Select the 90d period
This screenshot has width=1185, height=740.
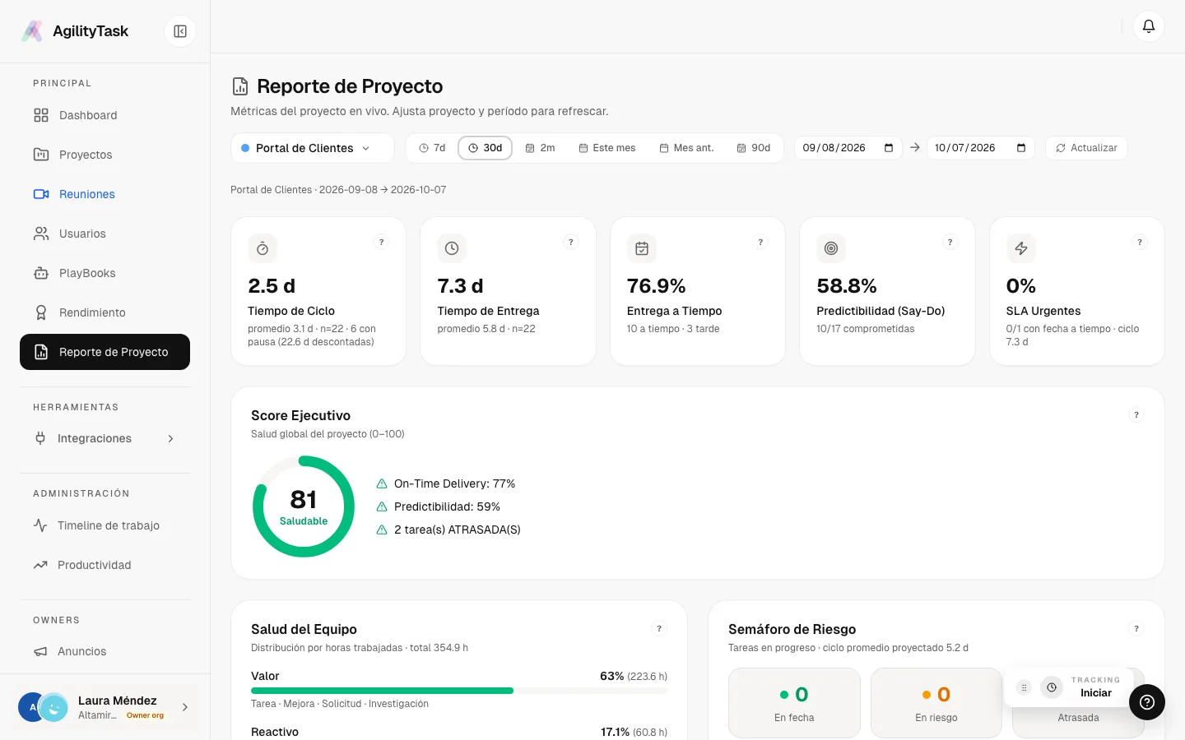pyautogui.click(x=754, y=148)
